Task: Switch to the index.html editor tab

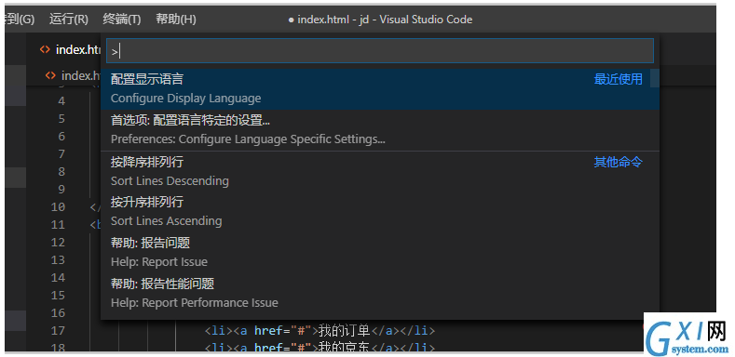Action: (x=70, y=49)
